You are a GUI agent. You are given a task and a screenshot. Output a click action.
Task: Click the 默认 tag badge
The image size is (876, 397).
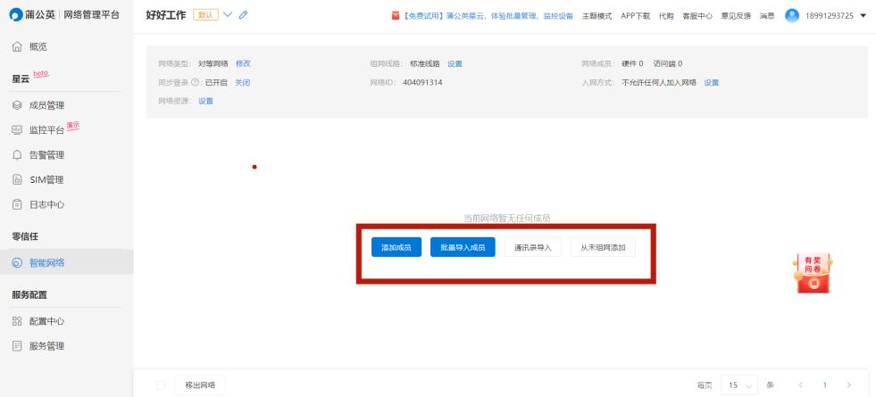[205, 15]
